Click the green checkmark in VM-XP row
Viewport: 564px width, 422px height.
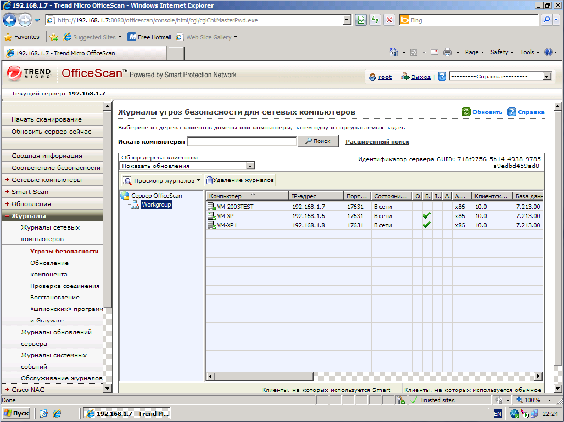pyautogui.click(x=427, y=216)
